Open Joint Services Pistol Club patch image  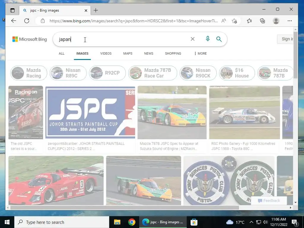click(229, 180)
